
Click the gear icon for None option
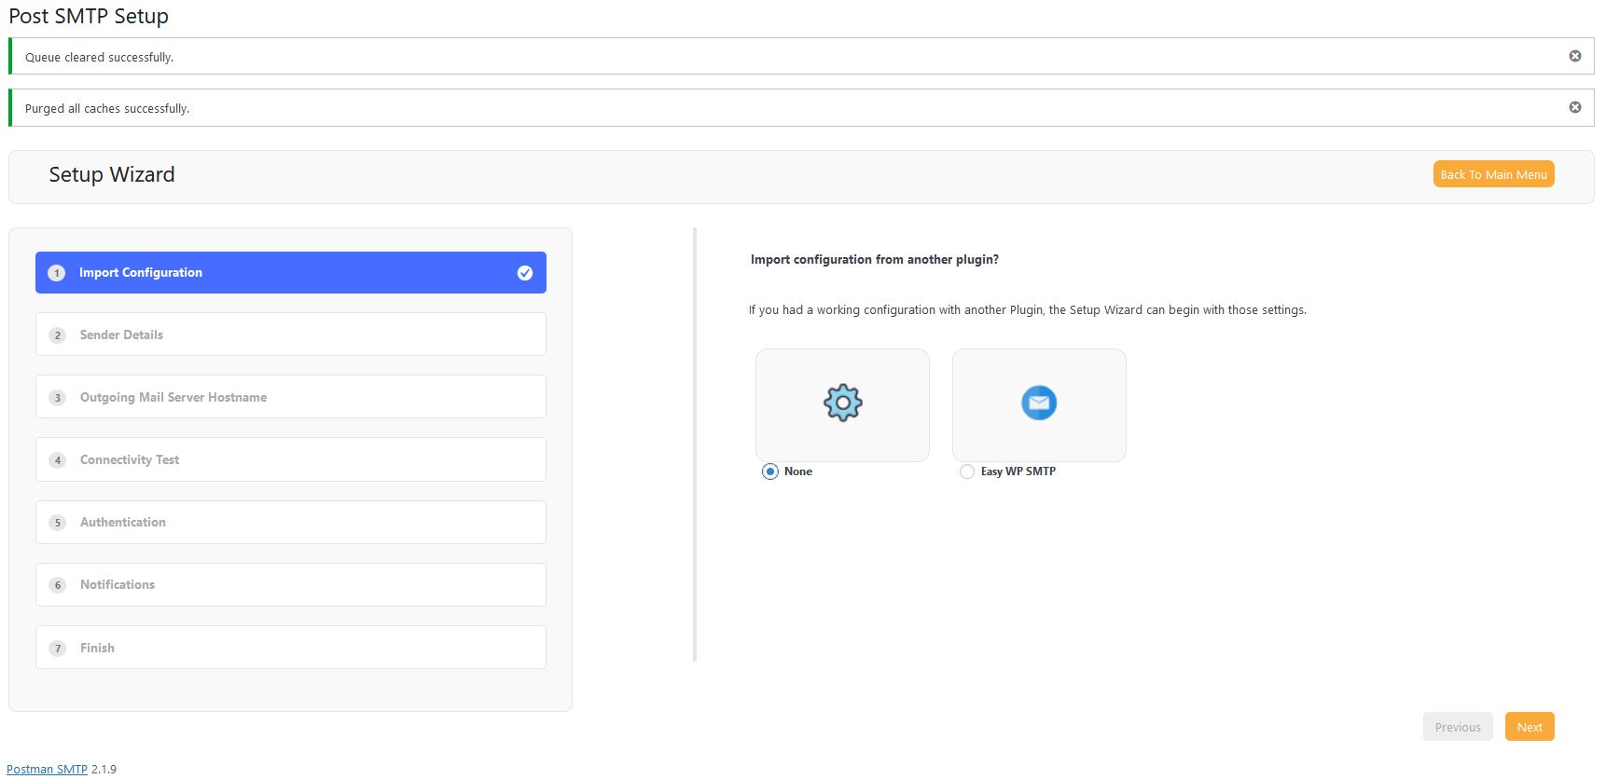842,403
